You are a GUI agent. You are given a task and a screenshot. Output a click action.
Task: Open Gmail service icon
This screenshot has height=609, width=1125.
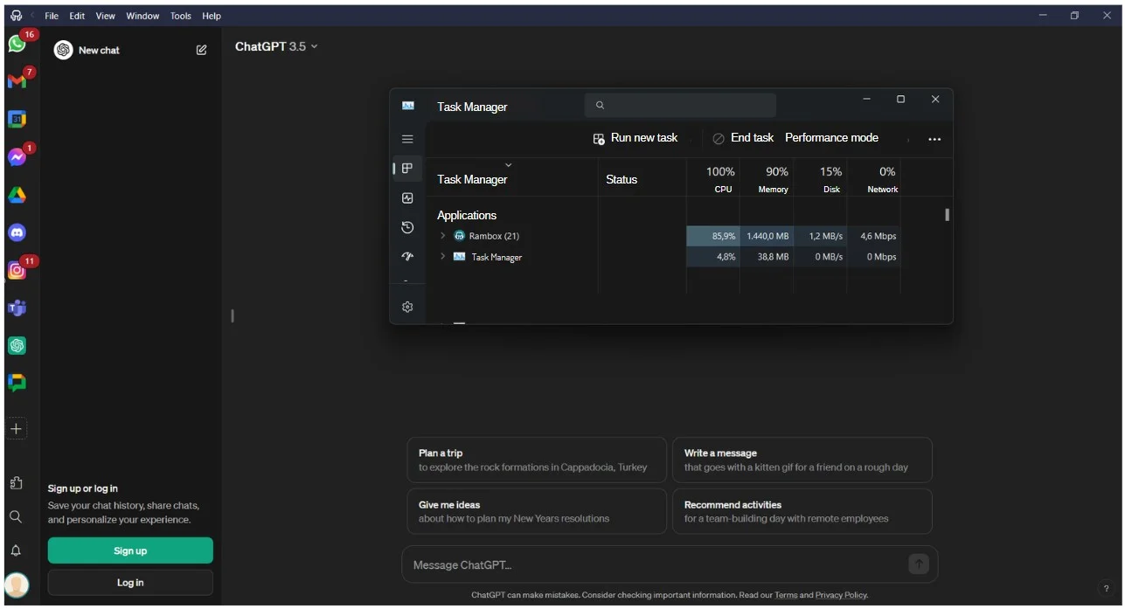pyautogui.click(x=17, y=81)
